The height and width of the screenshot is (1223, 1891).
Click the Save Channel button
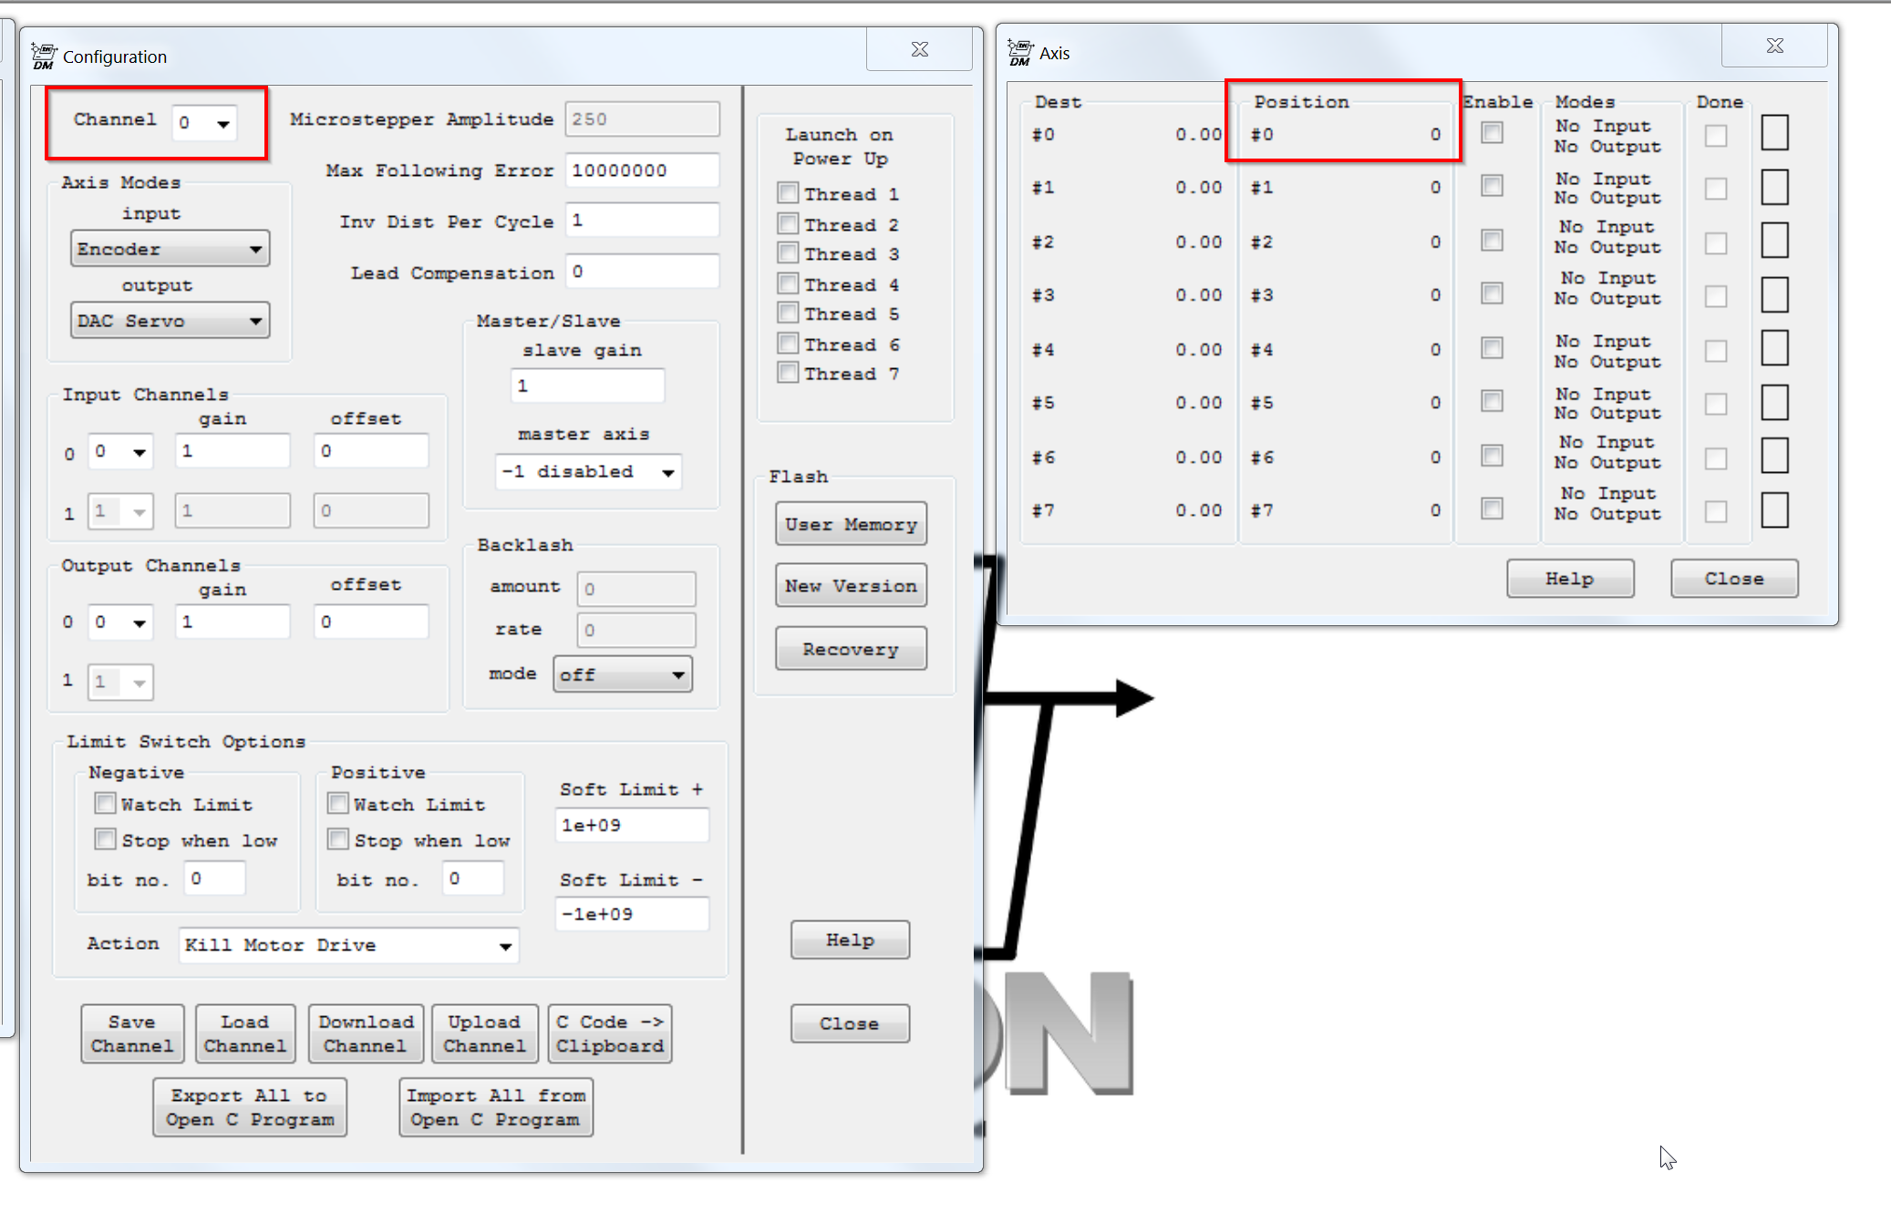132,1033
